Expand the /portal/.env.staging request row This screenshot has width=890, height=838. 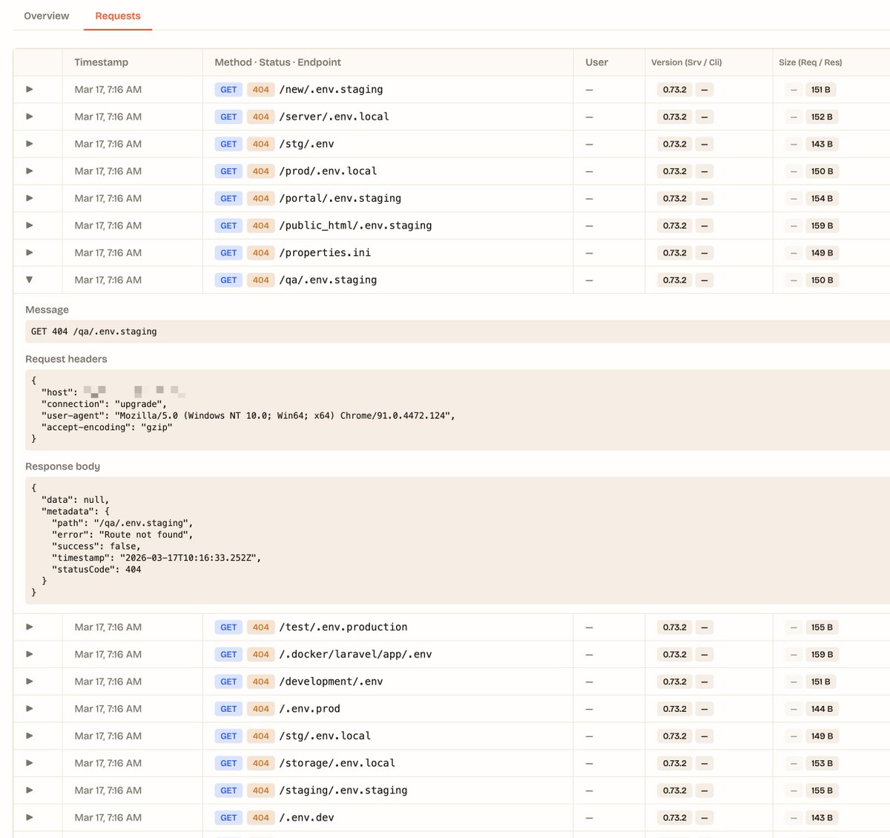[30, 198]
